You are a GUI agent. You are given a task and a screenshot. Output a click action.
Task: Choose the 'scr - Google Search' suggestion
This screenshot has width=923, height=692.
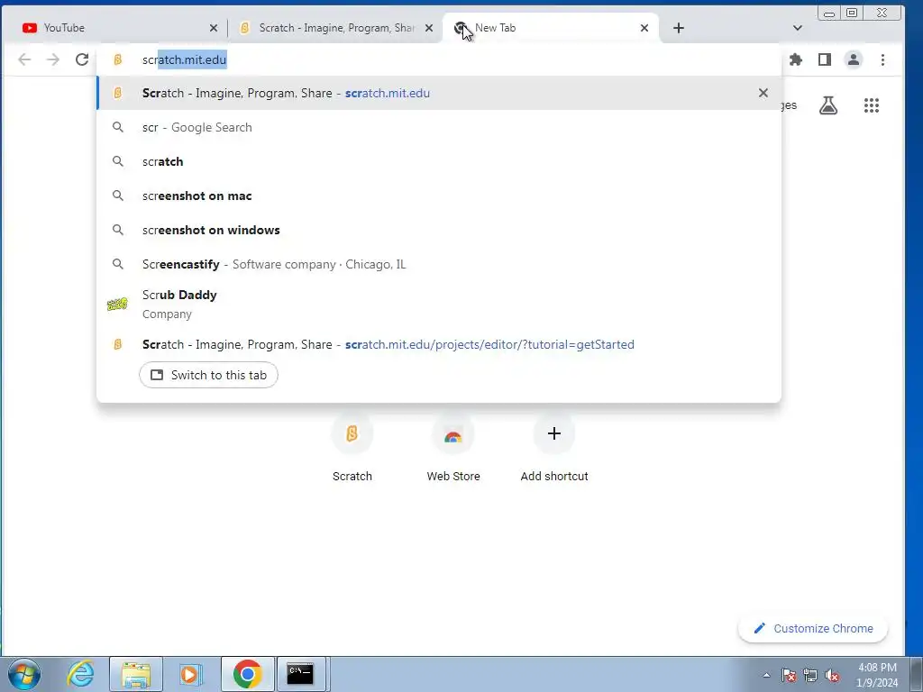(439, 127)
